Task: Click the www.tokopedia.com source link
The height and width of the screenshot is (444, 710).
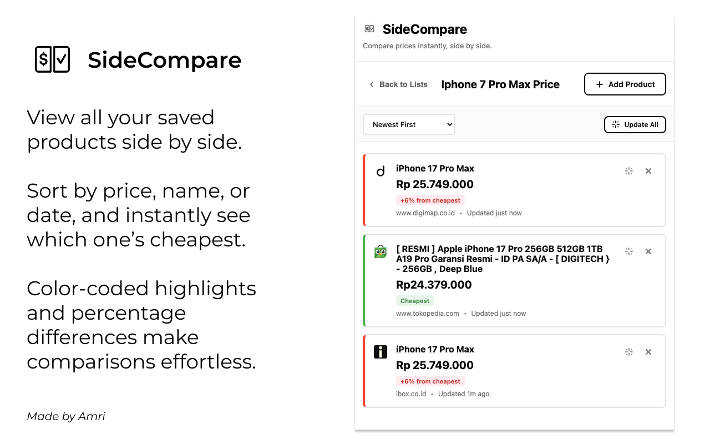Action: [x=428, y=313]
